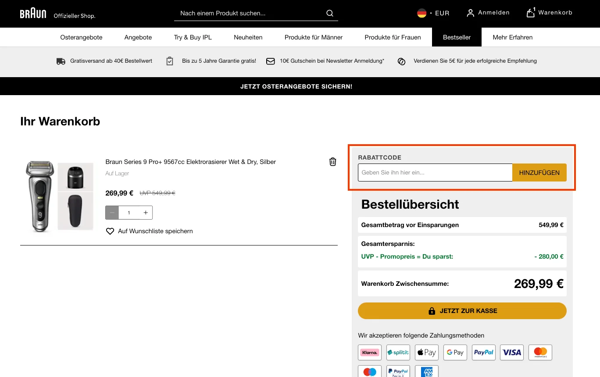The width and height of the screenshot is (600, 377).
Task: Click the quantity value field
Action: (129, 213)
